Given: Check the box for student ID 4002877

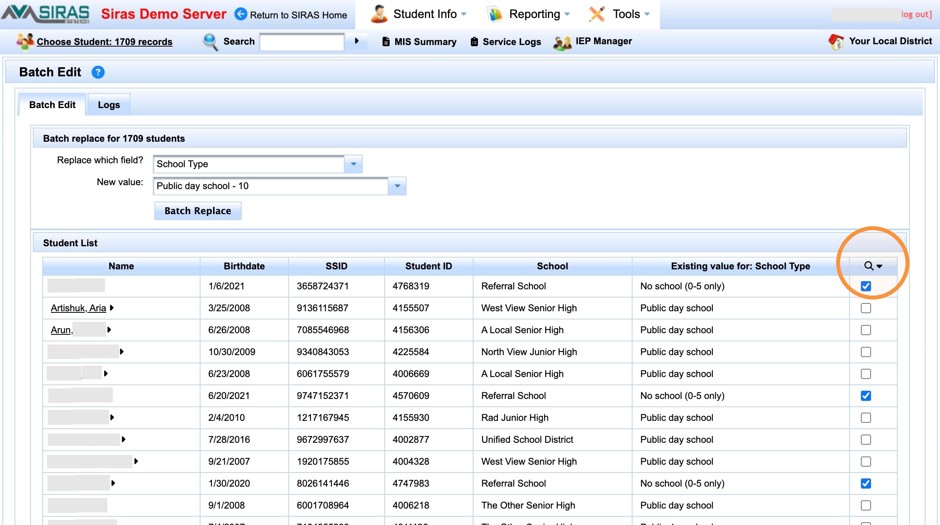Looking at the screenshot, I should pos(866,440).
